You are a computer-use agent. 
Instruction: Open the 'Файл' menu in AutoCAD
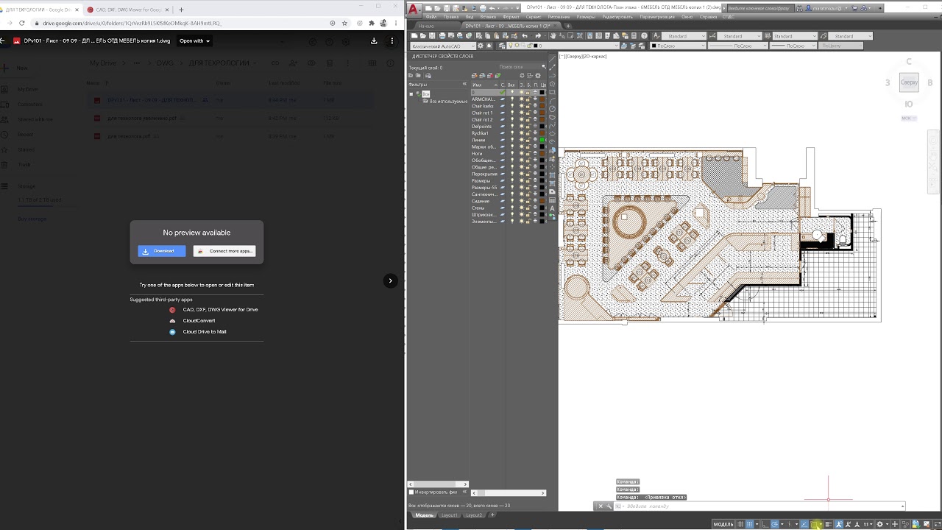[431, 17]
